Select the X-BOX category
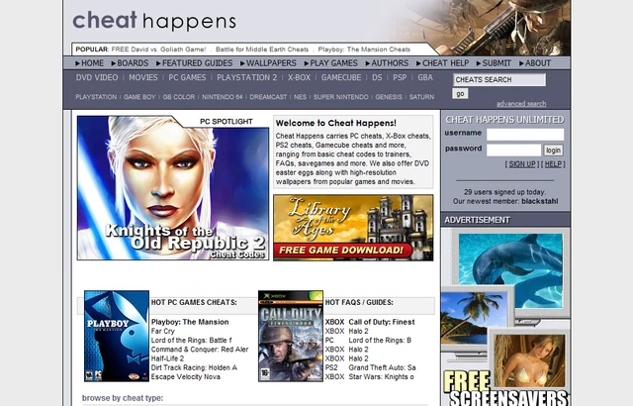 299,77
